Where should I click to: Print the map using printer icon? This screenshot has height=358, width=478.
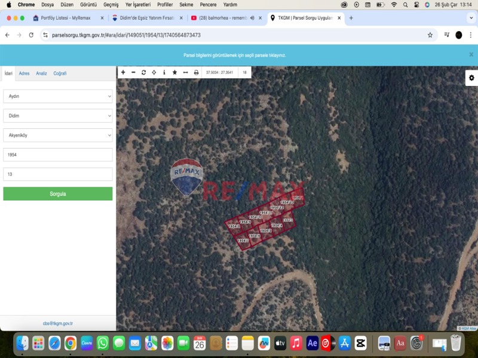196,72
